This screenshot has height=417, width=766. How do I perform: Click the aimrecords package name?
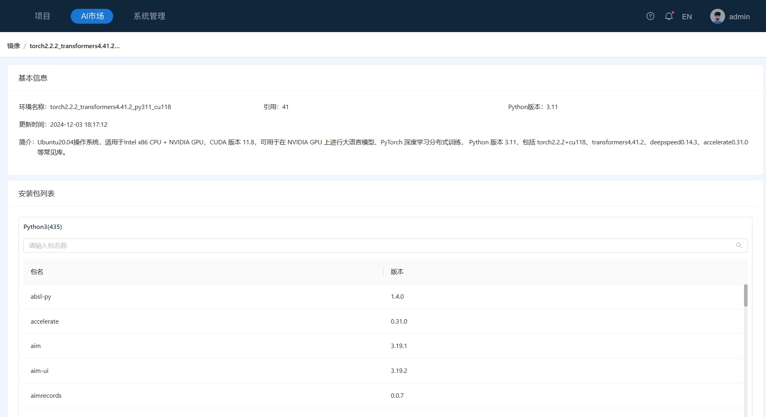coord(46,395)
